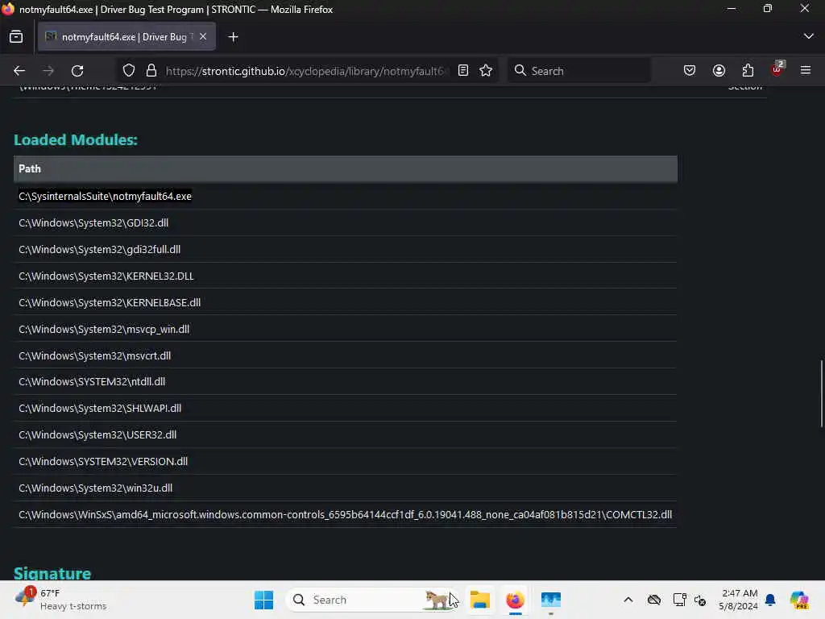Open Copilot preview icon
825x619 pixels.
(x=799, y=600)
